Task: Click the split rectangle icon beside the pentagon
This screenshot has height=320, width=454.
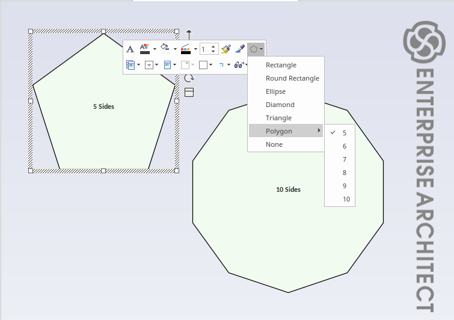Action: (x=189, y=92)
